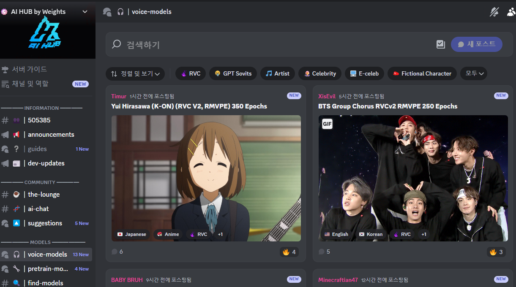
Task: Click the notification mute bell icon
Action: pyautogui.click(x=494, y=12)
